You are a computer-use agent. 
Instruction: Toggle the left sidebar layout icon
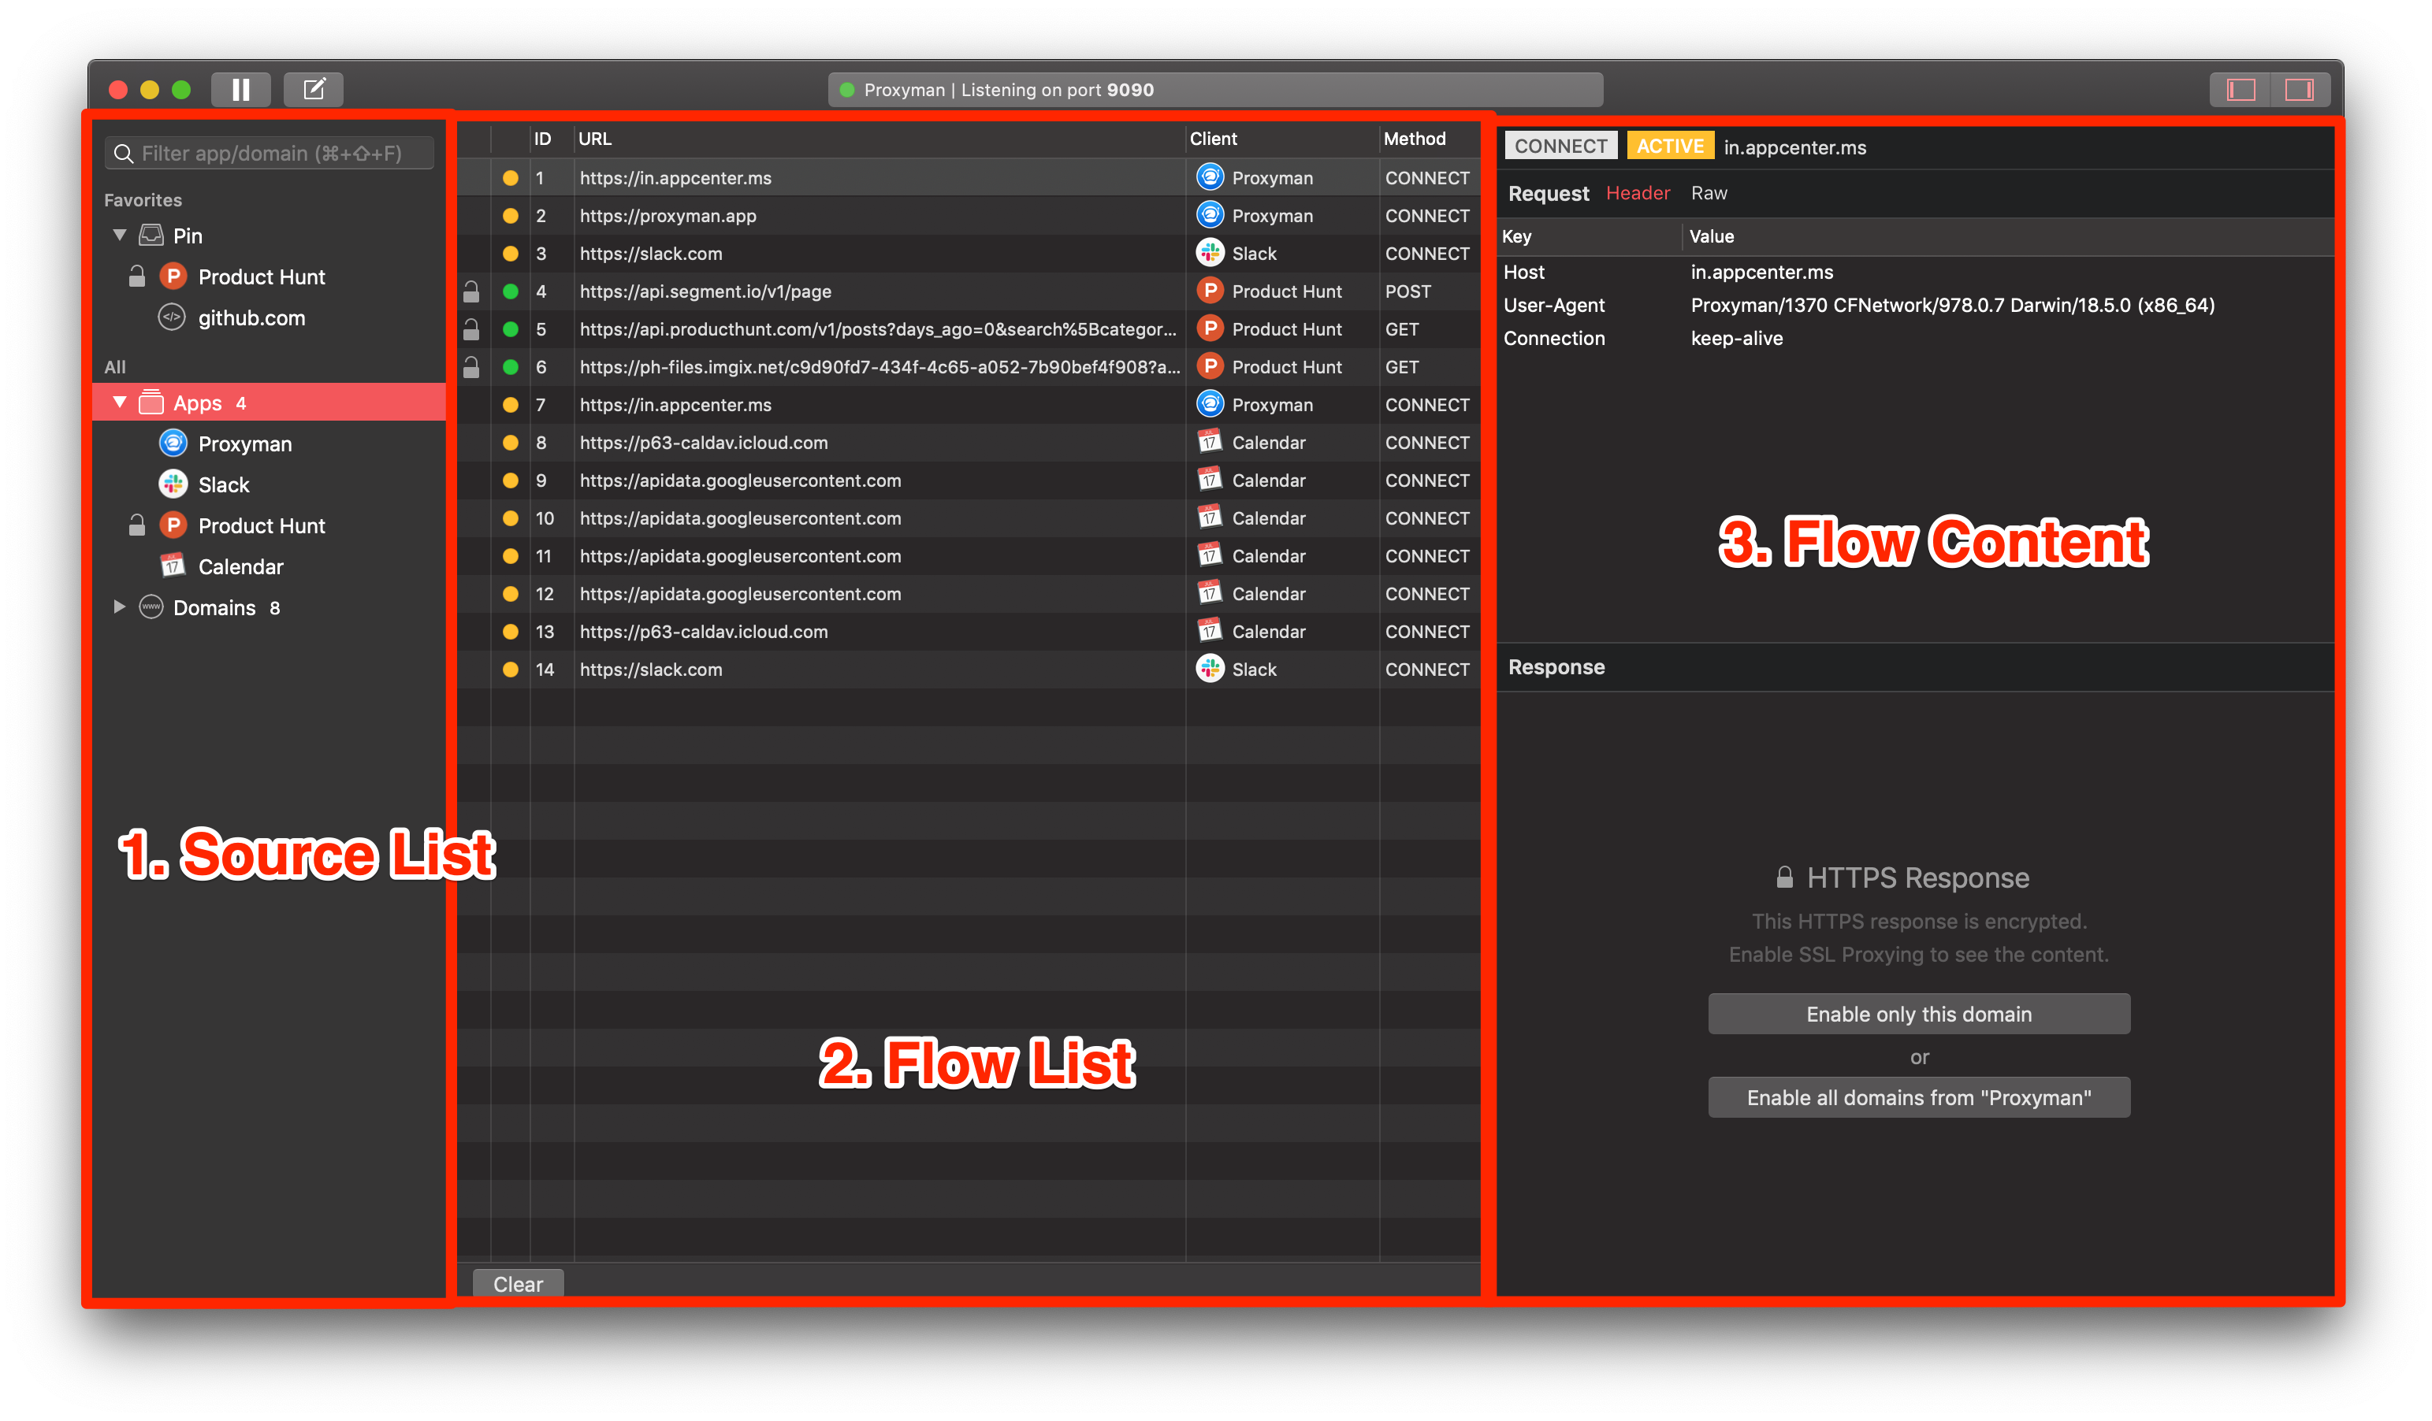(2239, 89)
